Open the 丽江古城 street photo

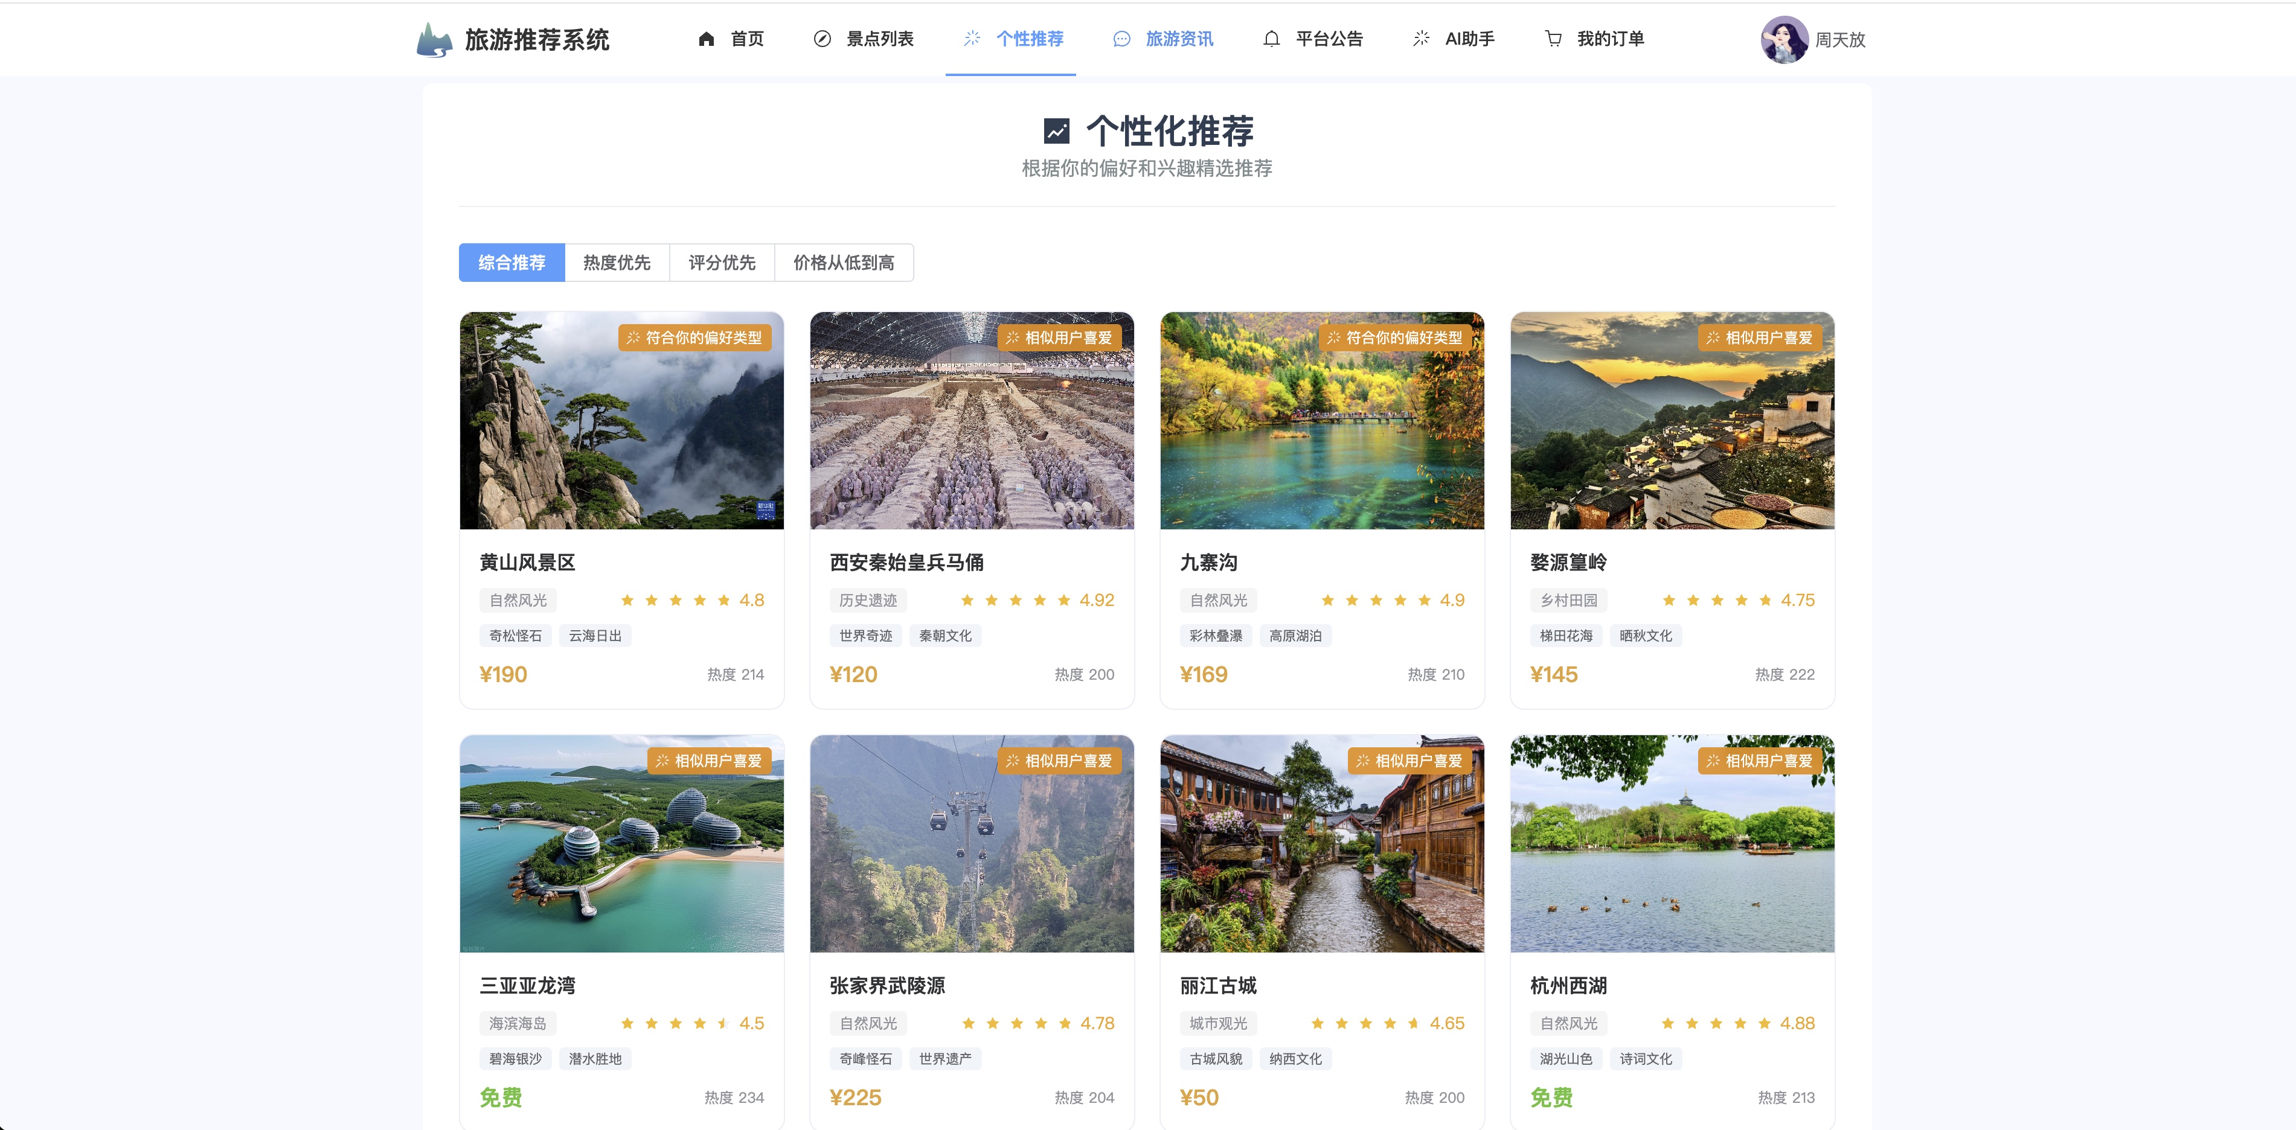[1322, 844]
